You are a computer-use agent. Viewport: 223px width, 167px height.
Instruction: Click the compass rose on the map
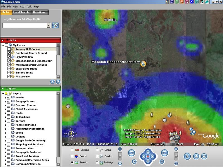coord(71,134)
